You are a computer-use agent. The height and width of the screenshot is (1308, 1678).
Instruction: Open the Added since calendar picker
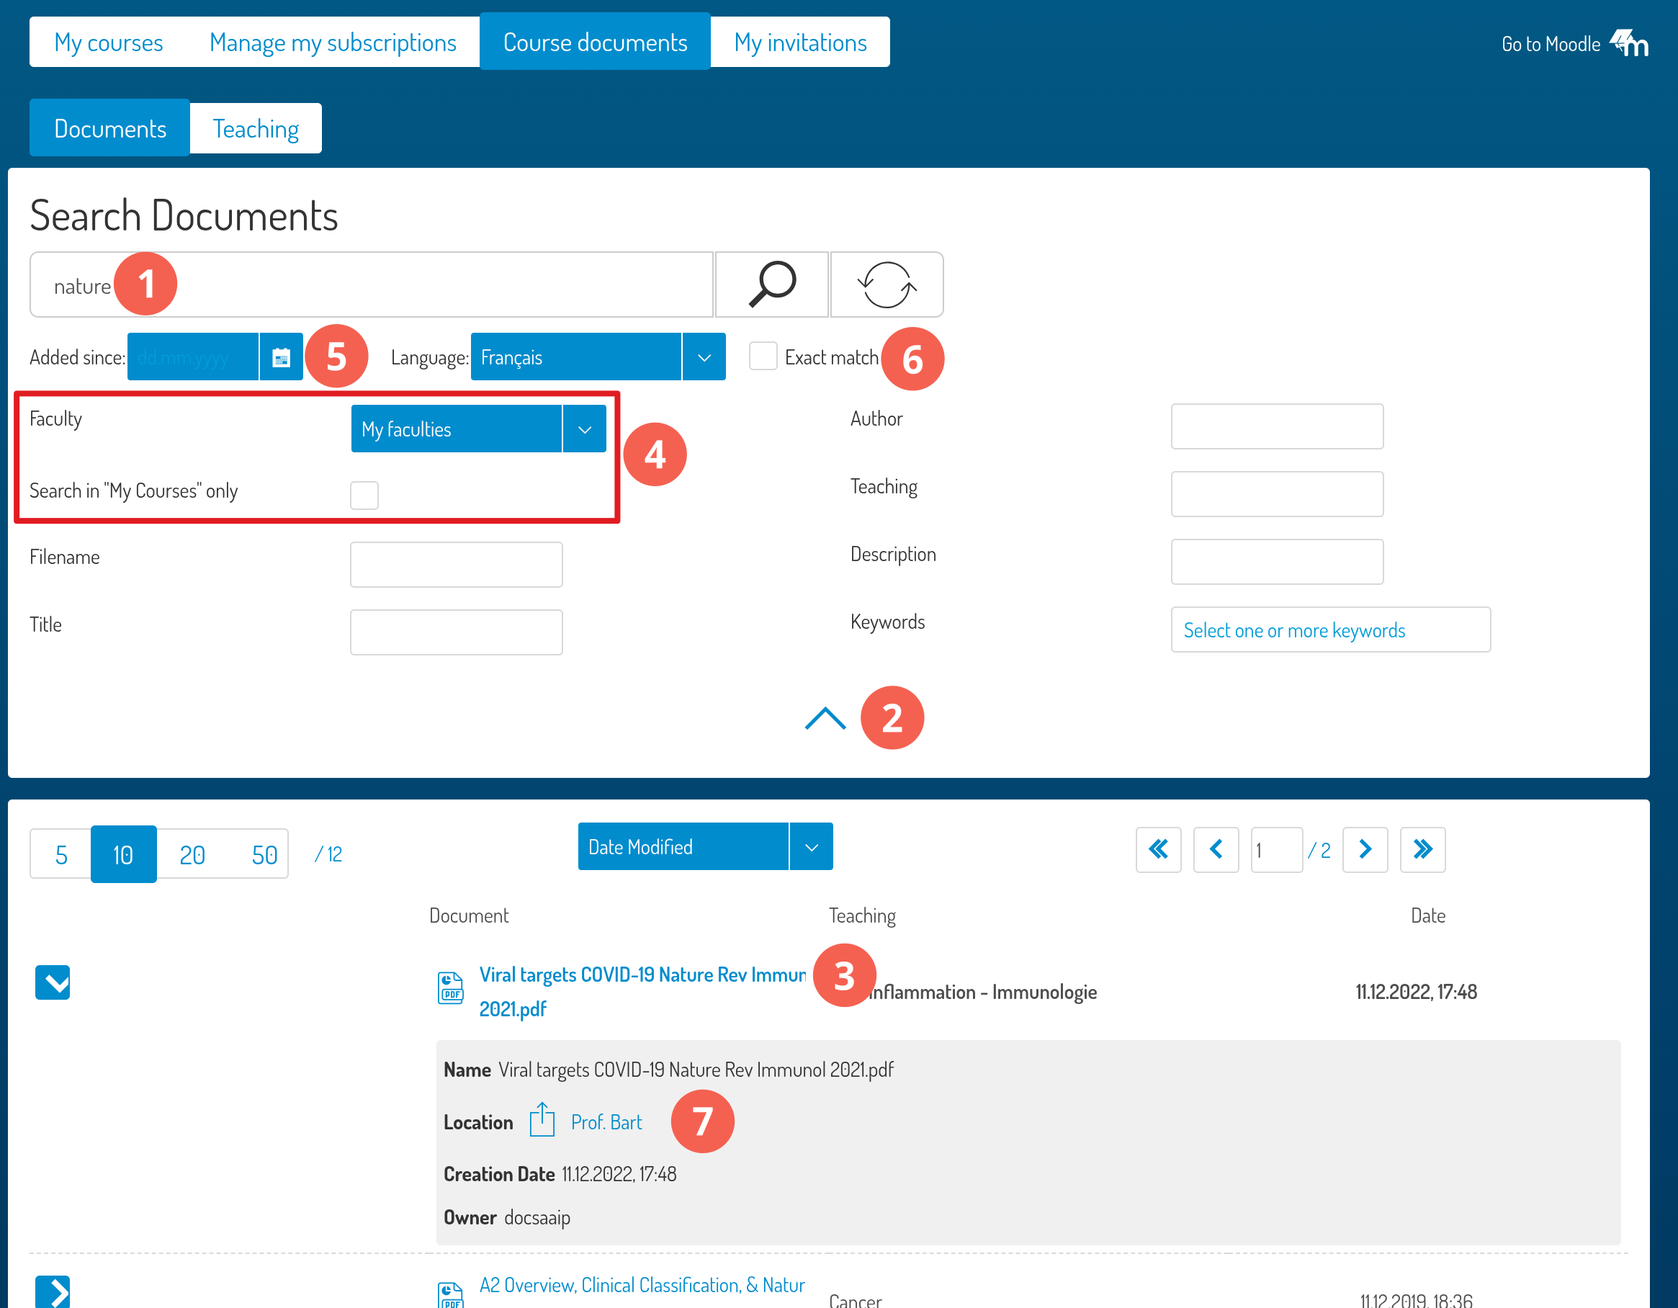tap(281, 357)
